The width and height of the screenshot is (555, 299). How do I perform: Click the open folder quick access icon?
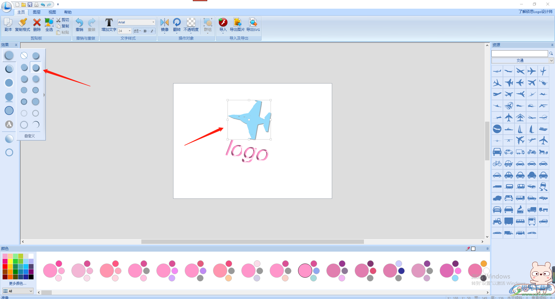23,4
